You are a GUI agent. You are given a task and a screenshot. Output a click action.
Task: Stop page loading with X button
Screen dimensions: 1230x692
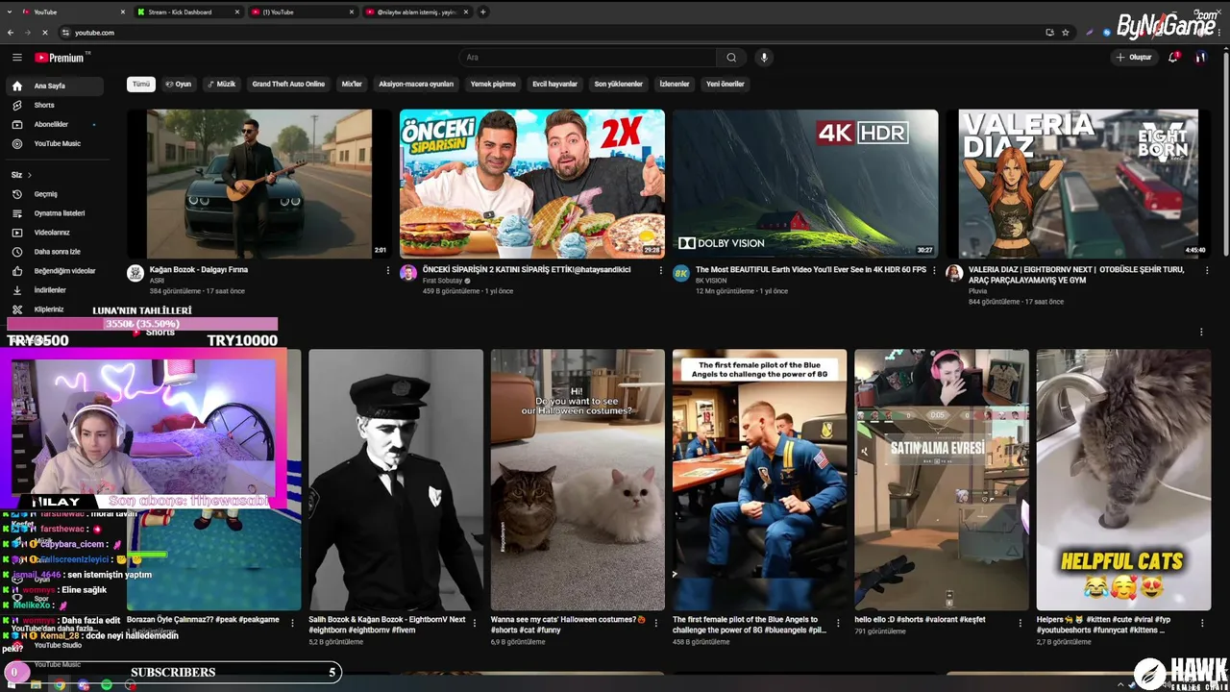[44, 33]
